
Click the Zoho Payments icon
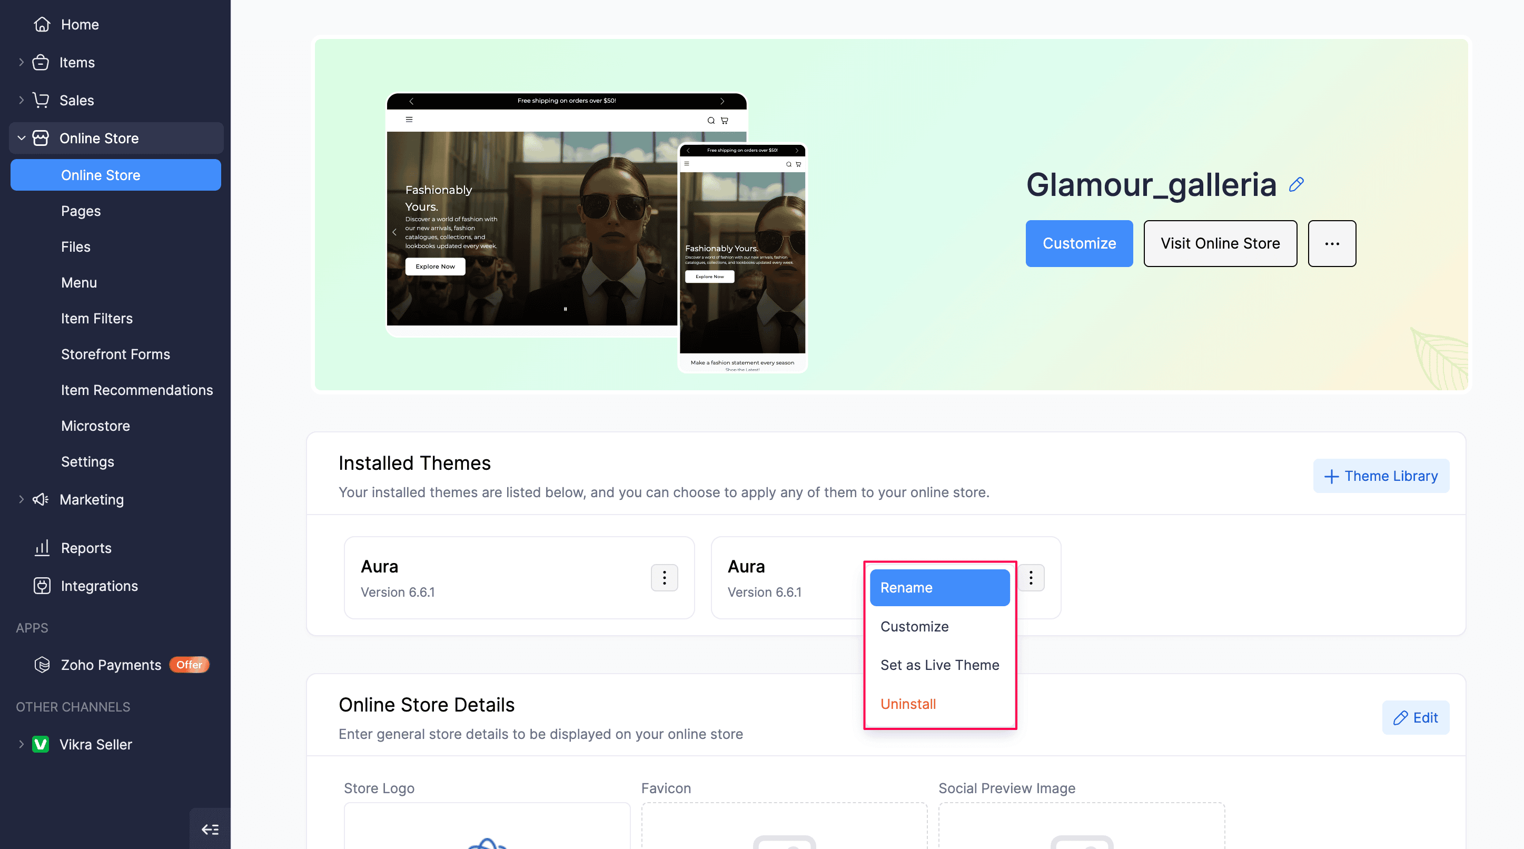(42, 665)
